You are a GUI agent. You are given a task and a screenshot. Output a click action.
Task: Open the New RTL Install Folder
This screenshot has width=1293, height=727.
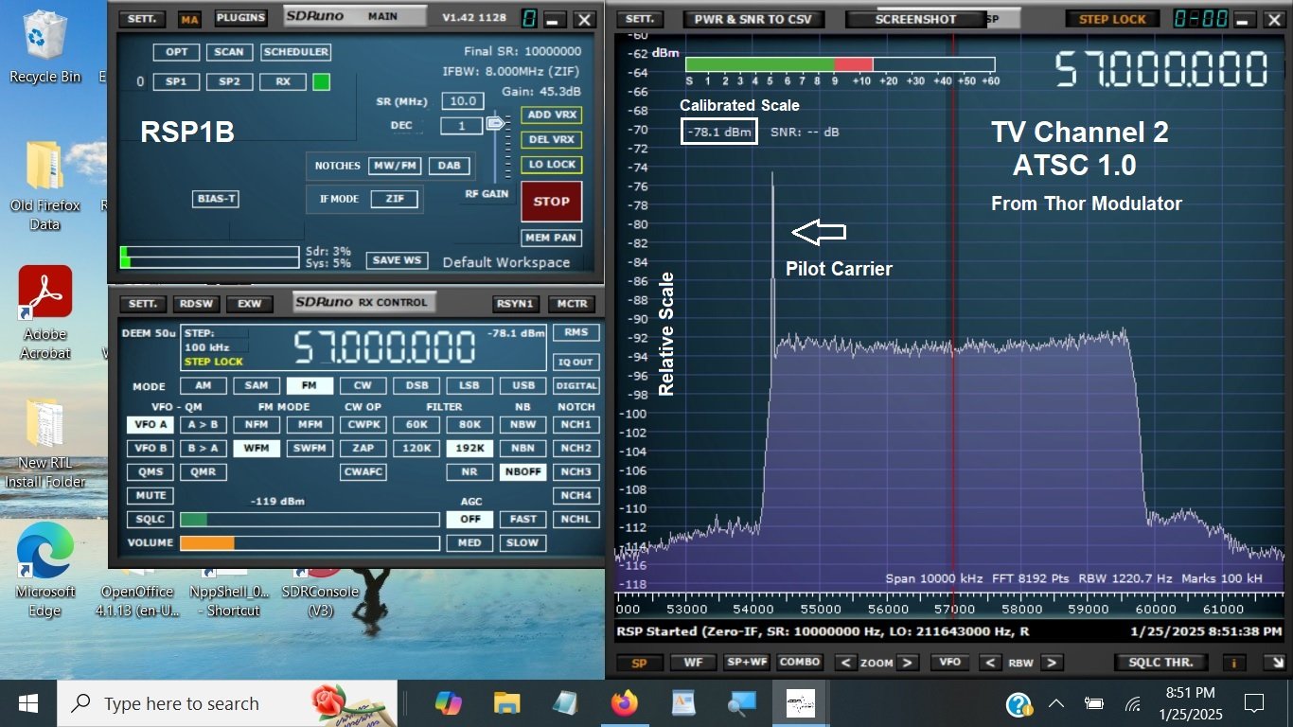tap(44, 443)
